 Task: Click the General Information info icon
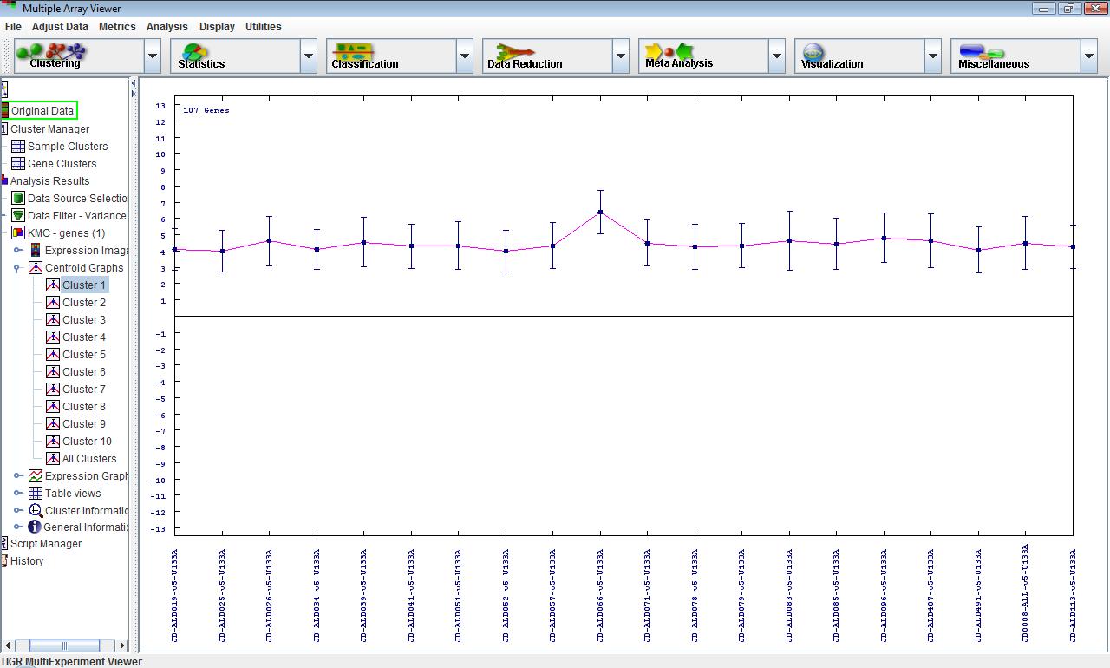(35, 527)
